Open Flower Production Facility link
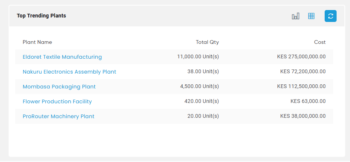The image size is (350, 162). tap(57, 101)
